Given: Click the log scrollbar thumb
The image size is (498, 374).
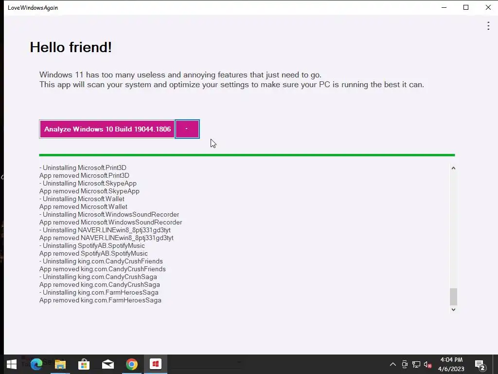Looking at the screenshot, I should (453, 297).
